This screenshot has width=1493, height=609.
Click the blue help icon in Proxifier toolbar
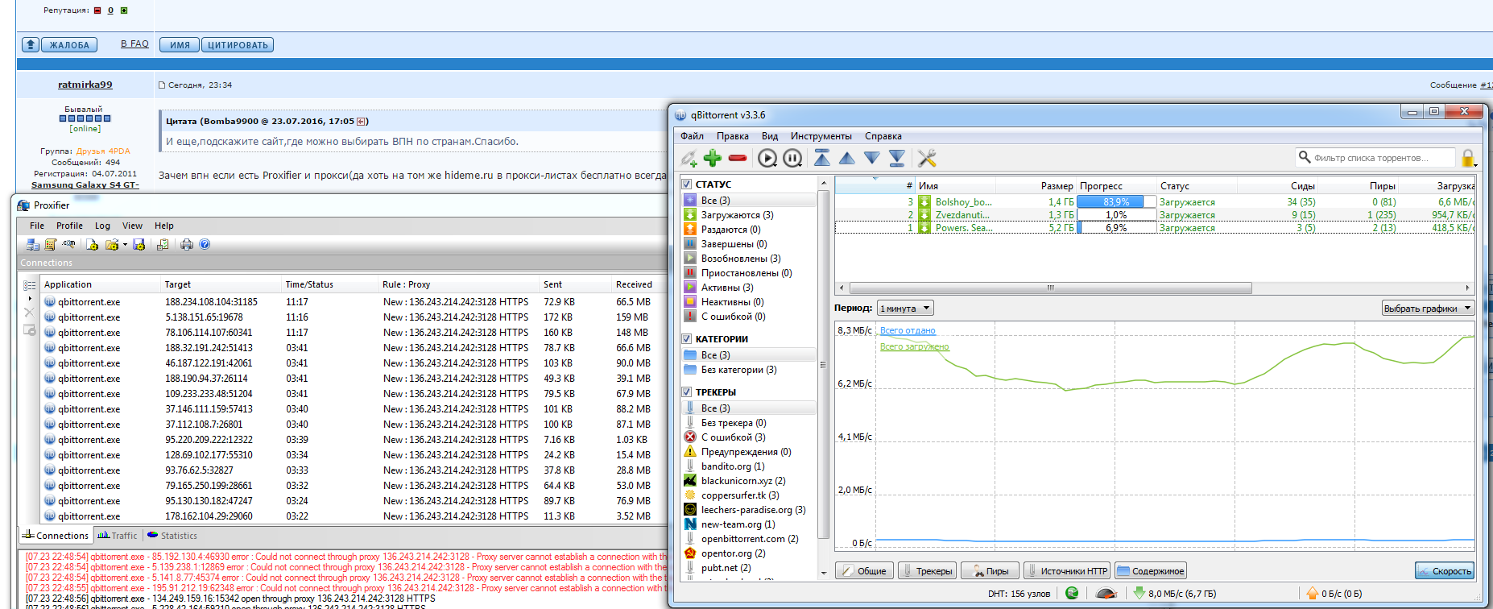tap(205, 244)
